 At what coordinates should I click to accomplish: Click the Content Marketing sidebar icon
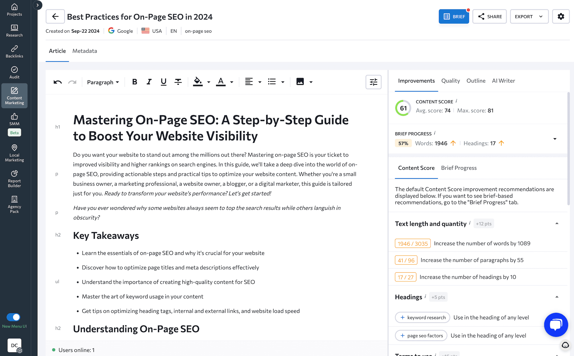coord(14,95)
